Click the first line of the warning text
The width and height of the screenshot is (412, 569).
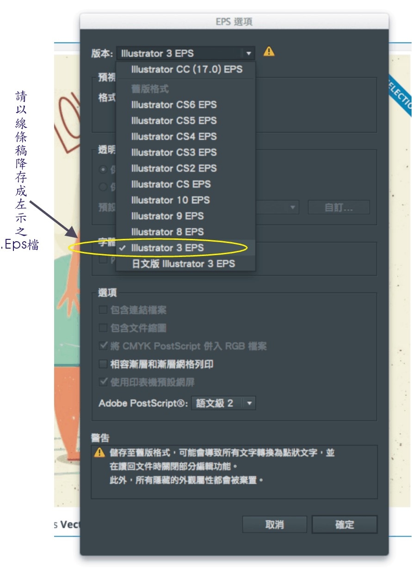tap(222, 453)
